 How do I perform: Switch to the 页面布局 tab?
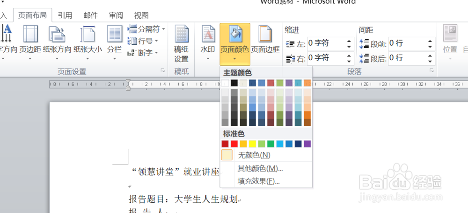(x=33, y=15)
